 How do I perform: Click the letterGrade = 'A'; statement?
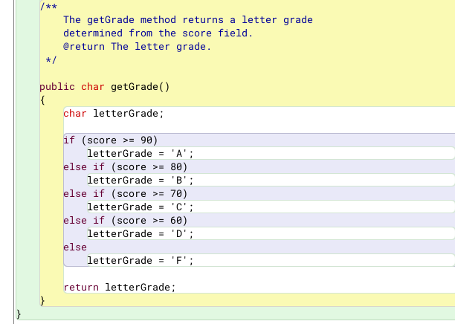141,153
